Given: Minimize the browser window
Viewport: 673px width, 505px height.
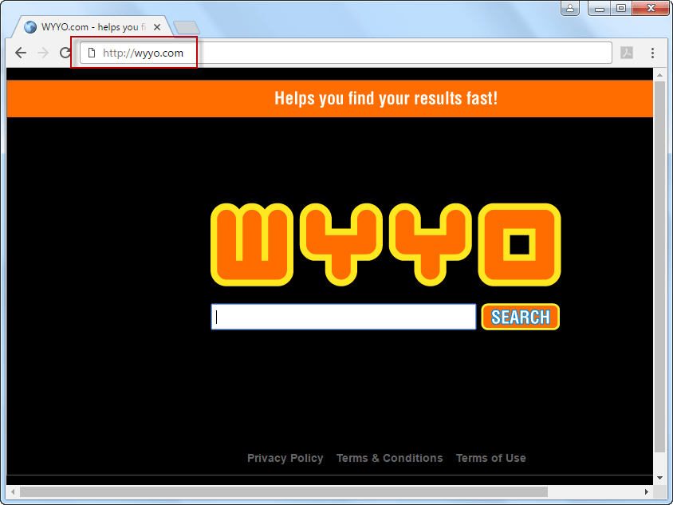Looking at the screenshot, I should (600, 8).
